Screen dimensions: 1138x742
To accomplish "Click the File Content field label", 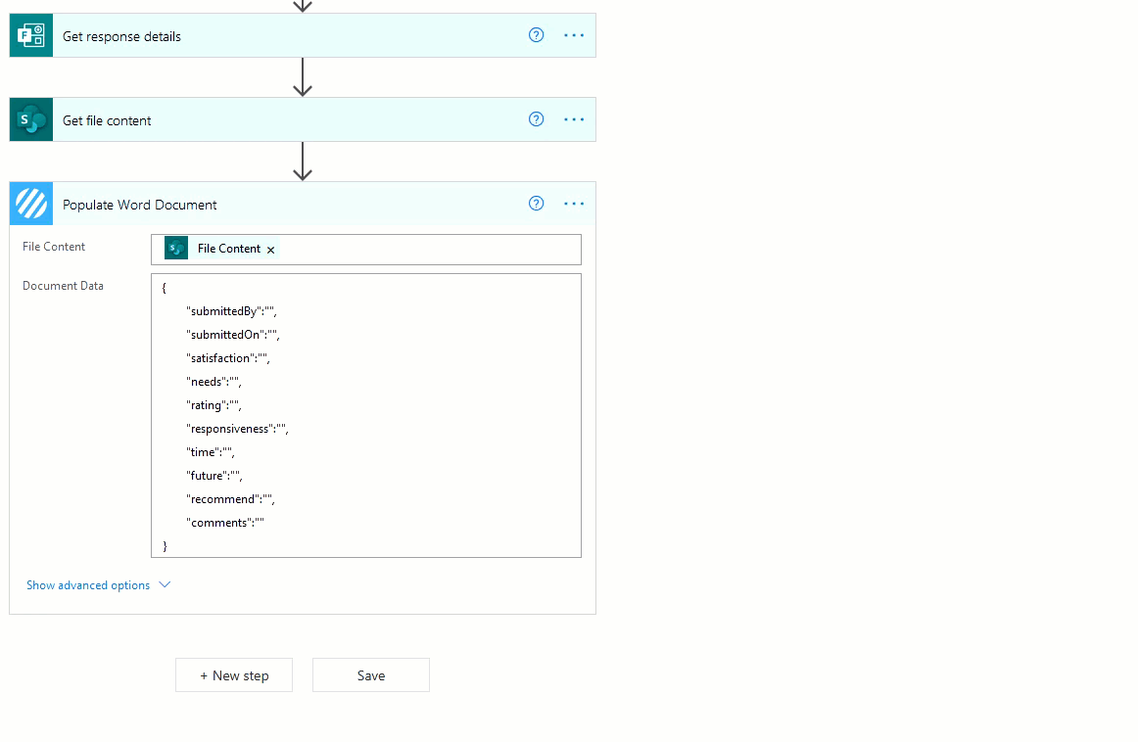I will tap(54, 247).
